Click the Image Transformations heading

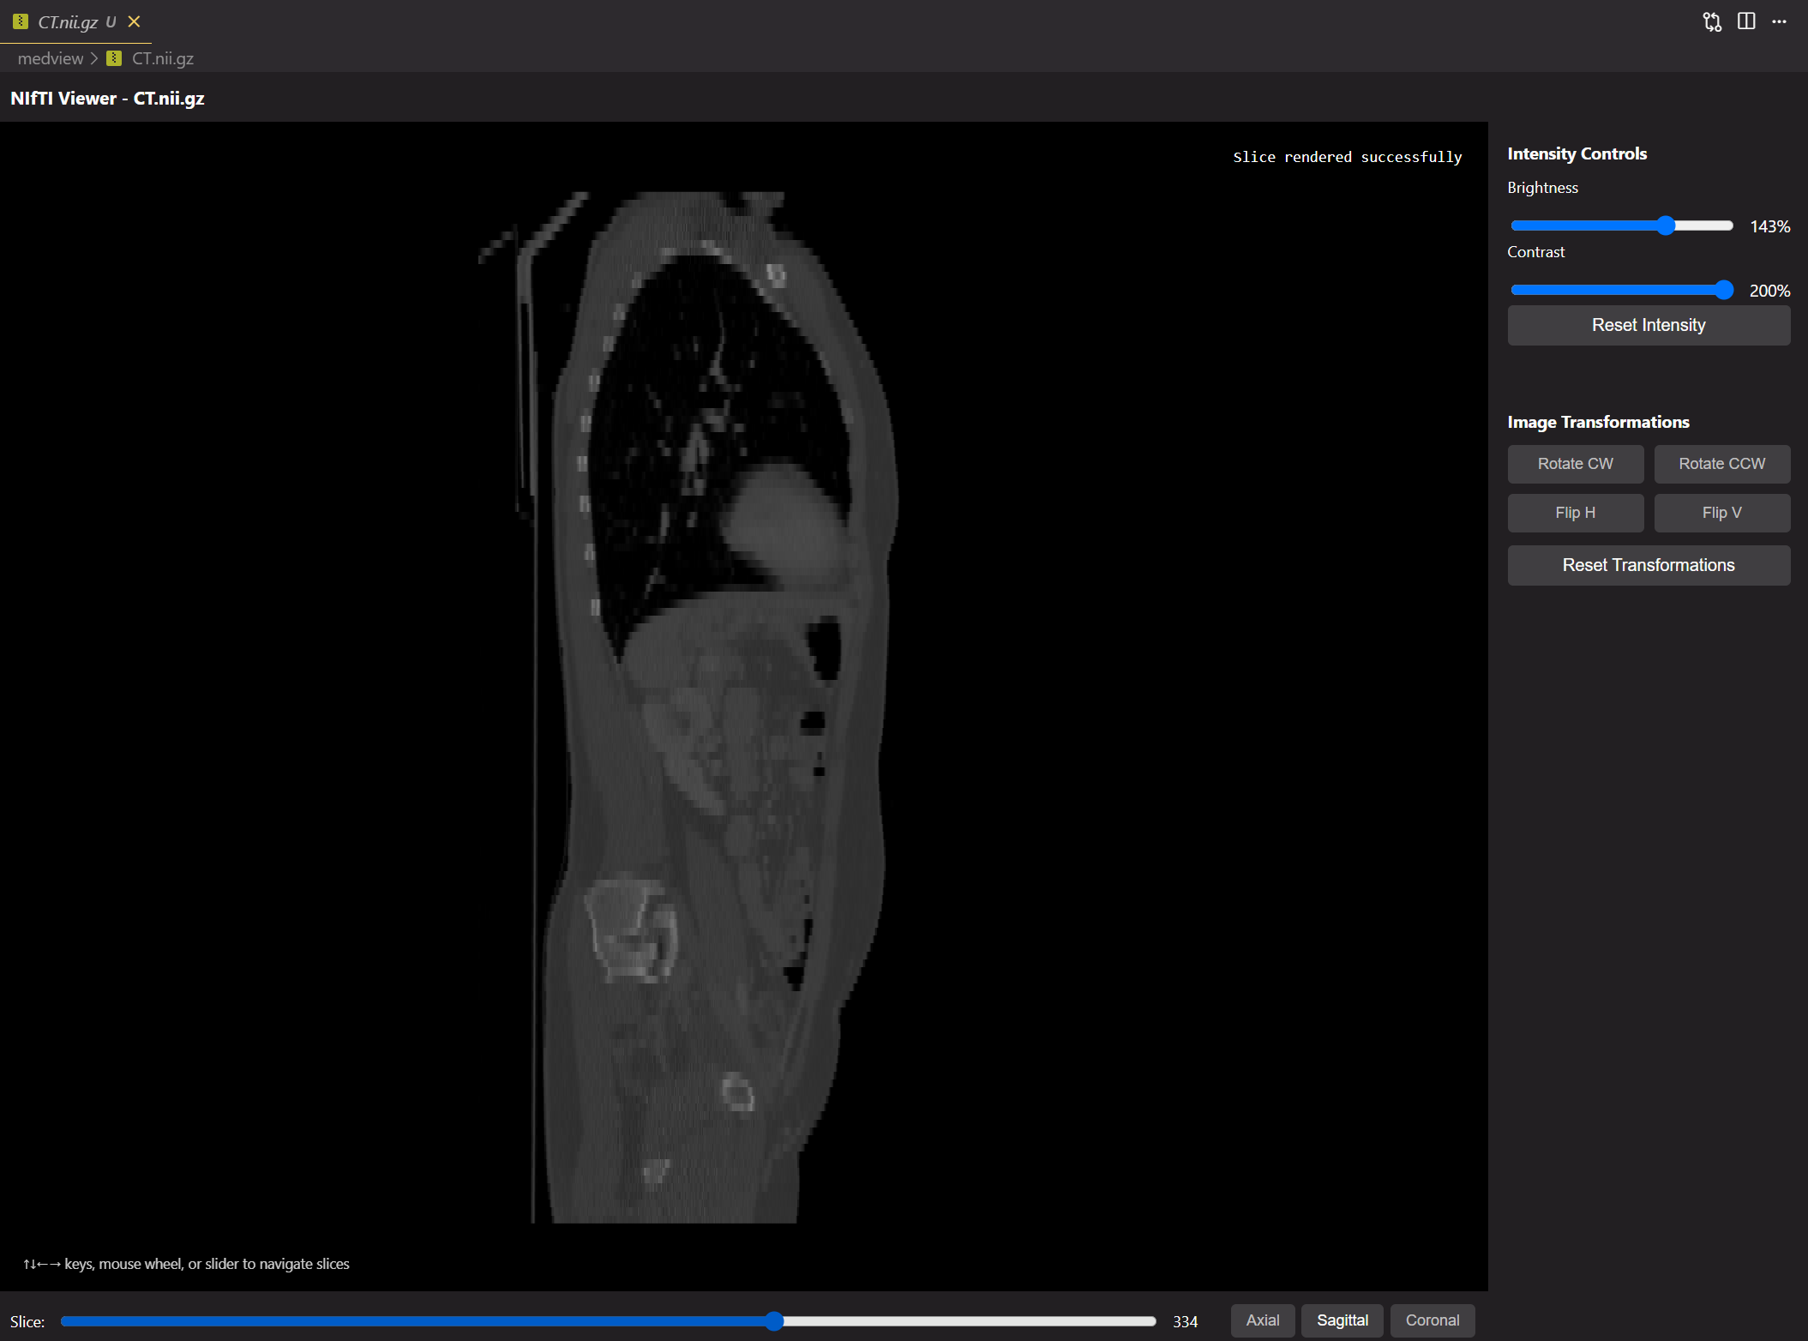1598,422
